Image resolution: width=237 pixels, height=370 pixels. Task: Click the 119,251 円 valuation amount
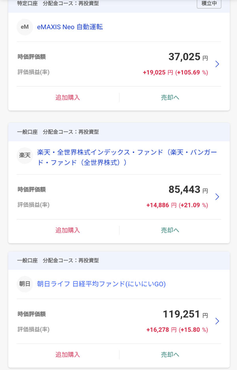coord(185,314)
